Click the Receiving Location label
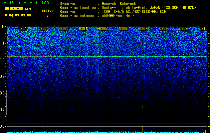 78,8
